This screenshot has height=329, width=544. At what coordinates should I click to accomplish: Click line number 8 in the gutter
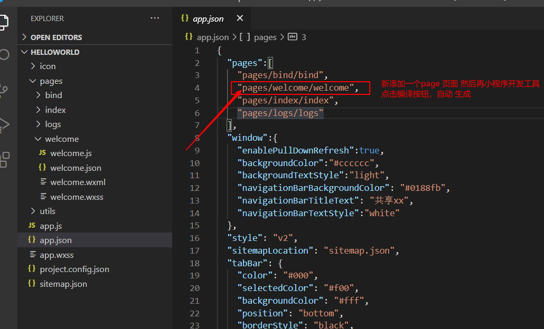[197, 138]
